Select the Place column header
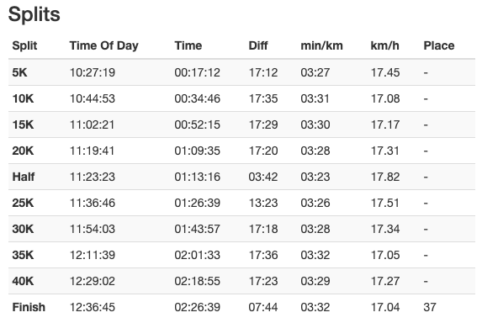The width and height of the screenshot is (482, 323). click(439, 45)
